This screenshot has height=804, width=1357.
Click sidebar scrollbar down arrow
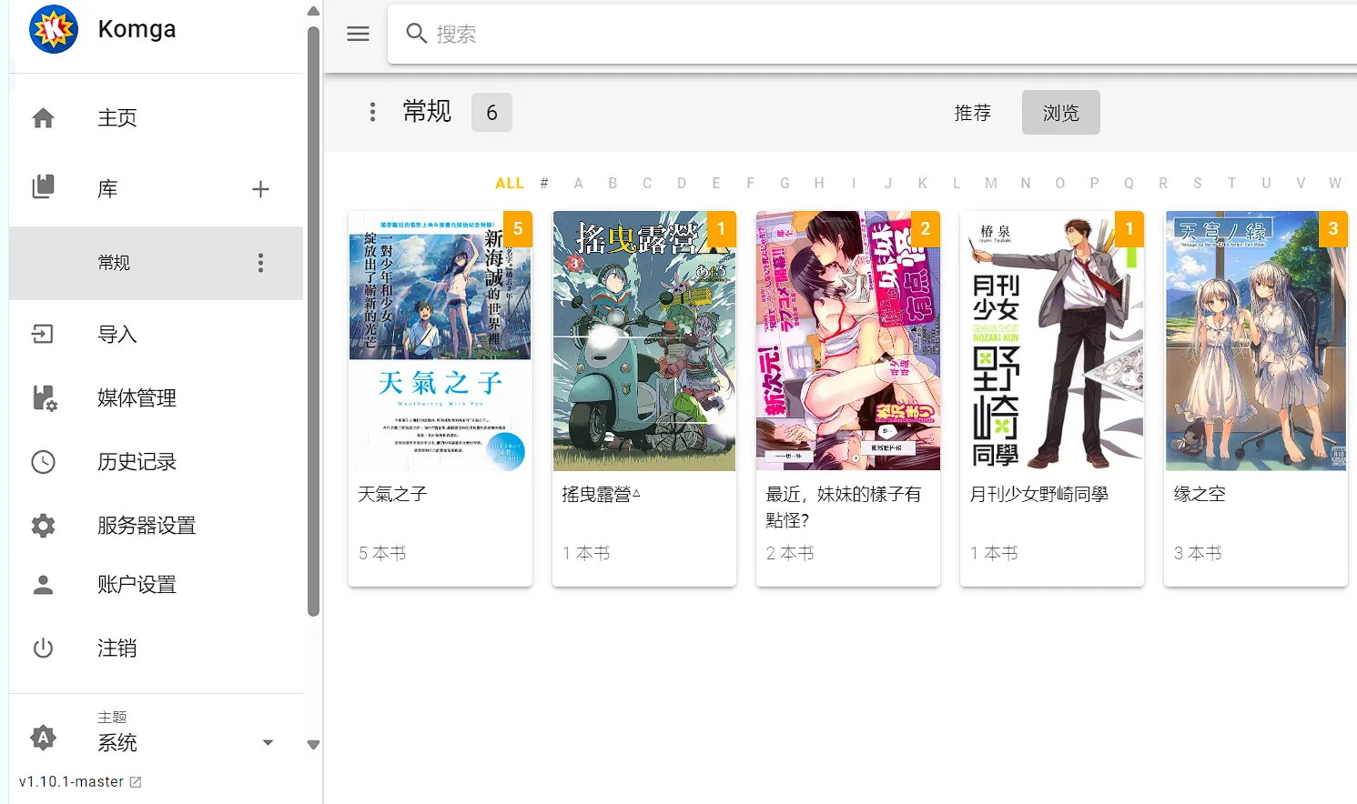coord(313,745)
